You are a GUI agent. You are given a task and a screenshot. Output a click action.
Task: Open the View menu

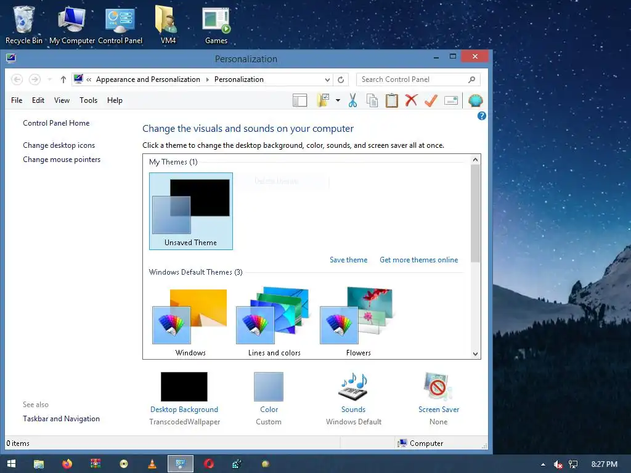point(62,100)
